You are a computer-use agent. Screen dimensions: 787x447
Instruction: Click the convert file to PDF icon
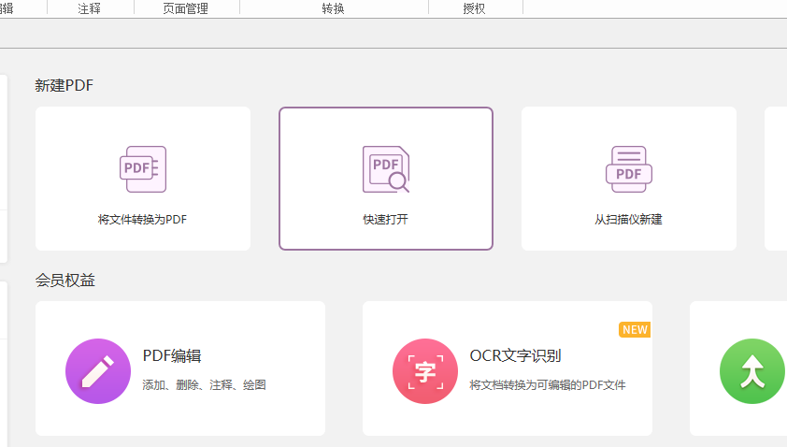click(143, 169)
